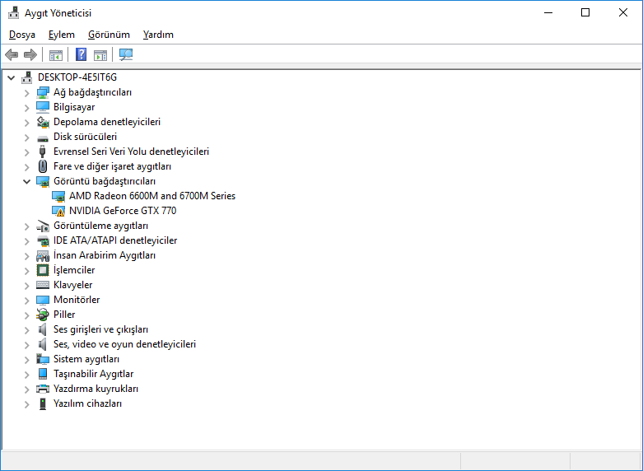Expand the Piller chevron
The width and height of the screenshot is (643, 471).
26,315
